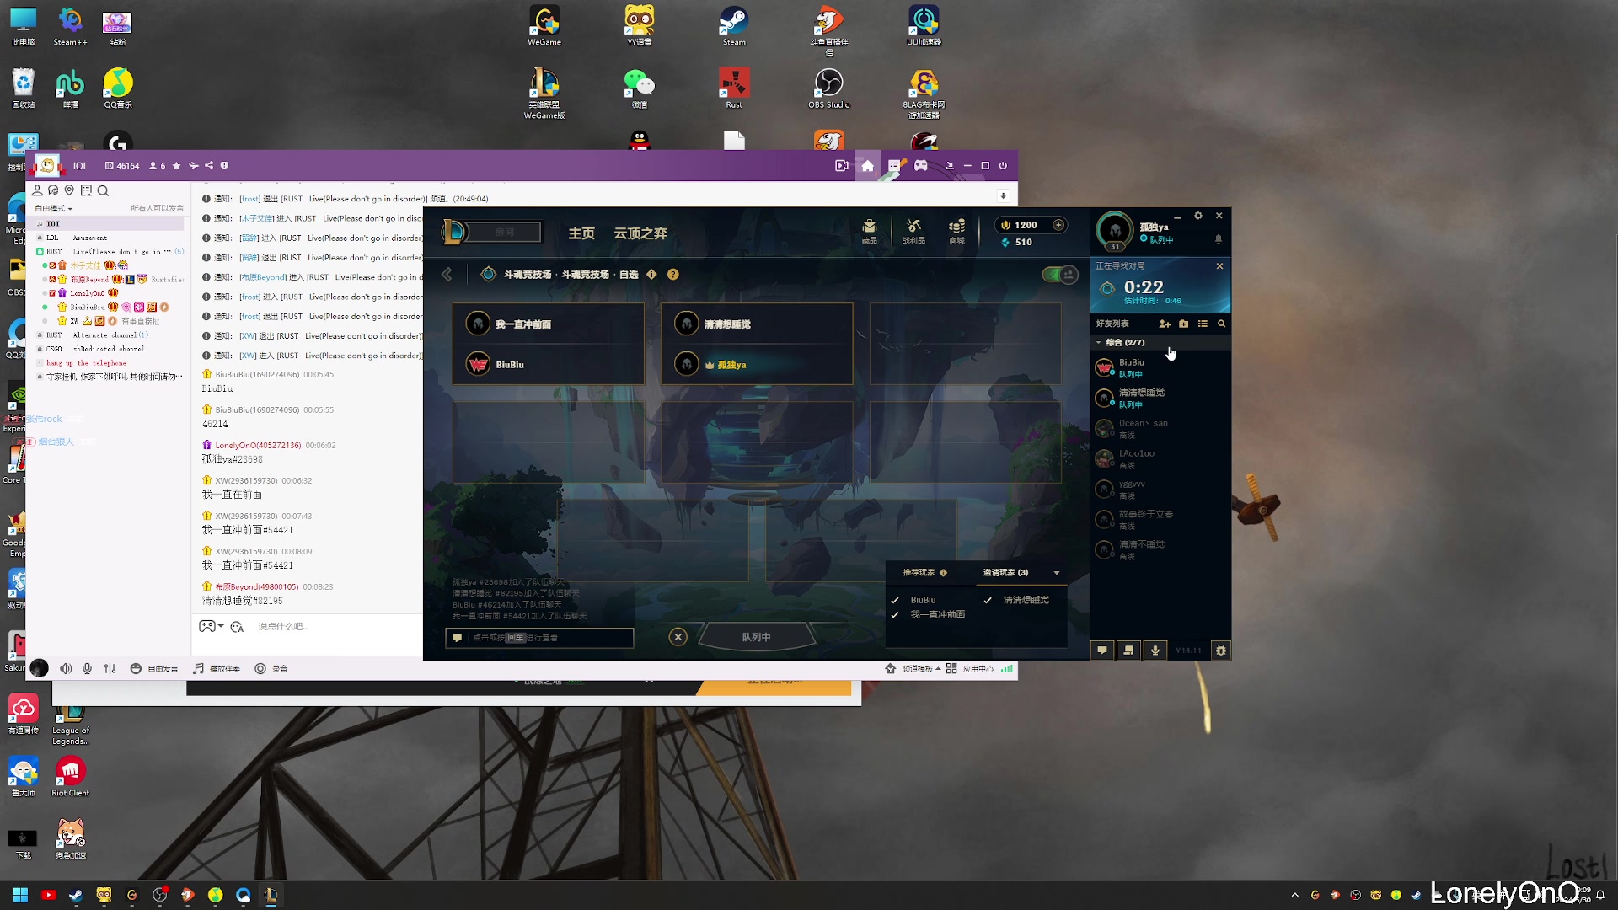Screen dimensions: 1618x910
Task: Toggle 播放伴奏 accompaniment playback in YY
Action: tap(217, 668)
